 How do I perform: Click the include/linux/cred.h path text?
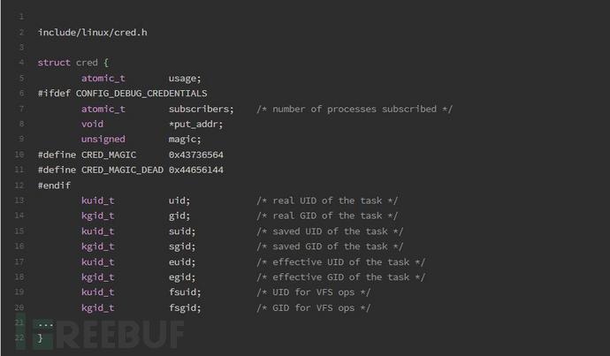coord(93,33)
